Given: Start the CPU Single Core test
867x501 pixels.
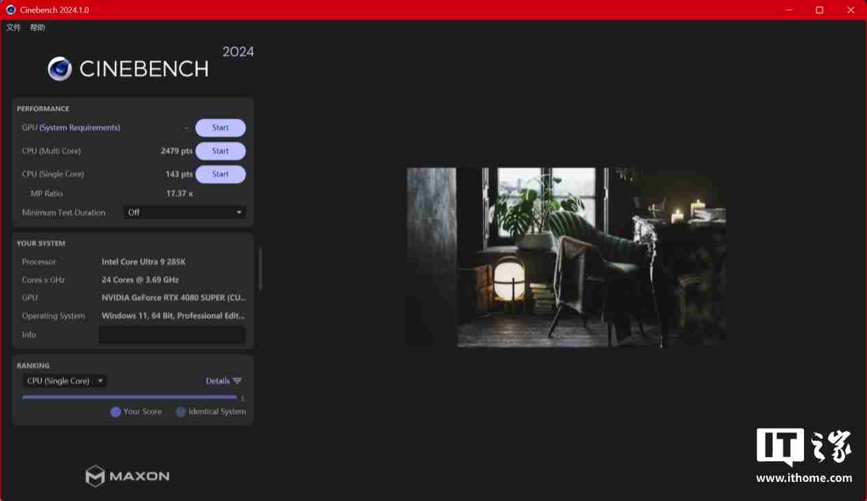Looking at the screenshot, I should click(x=220, y=175).
